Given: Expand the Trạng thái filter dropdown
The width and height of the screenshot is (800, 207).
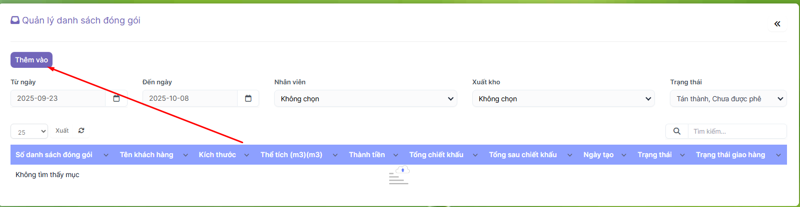Looking at the screenshot, I should pos(728,99).
